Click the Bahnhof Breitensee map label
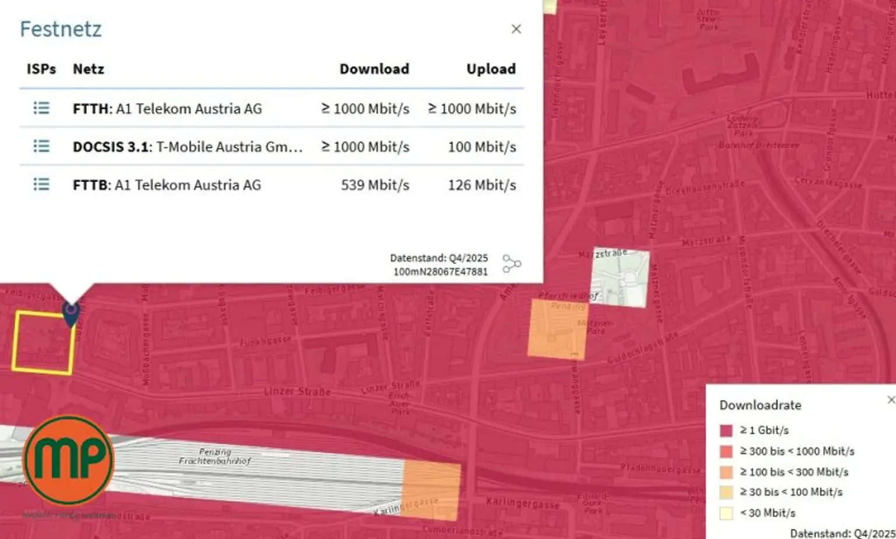This screenshot has height=539, width=896. 759,145
